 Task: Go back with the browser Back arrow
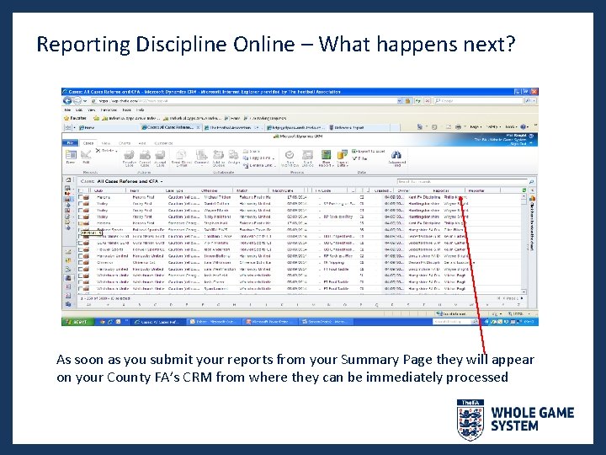point(67,100)
